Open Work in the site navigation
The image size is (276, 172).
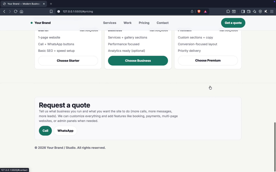[x=128, y=23]
